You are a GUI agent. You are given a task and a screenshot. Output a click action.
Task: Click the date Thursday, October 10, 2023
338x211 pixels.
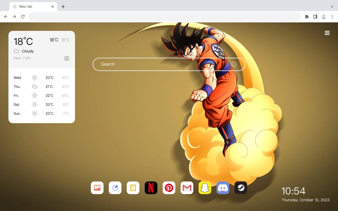[306, 200]
